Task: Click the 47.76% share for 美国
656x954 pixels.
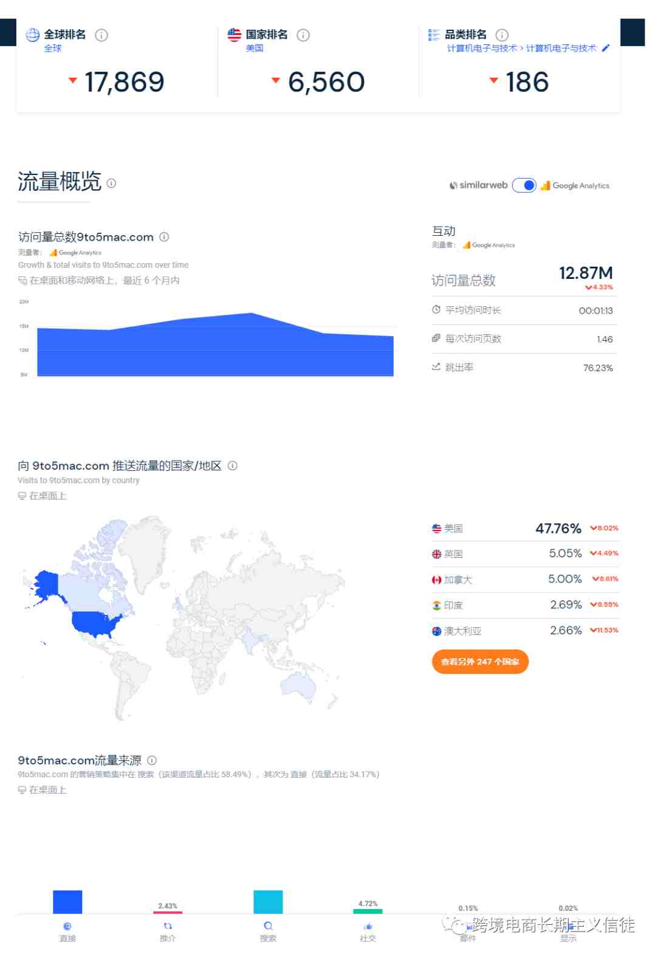Action: tap(558, 529)
